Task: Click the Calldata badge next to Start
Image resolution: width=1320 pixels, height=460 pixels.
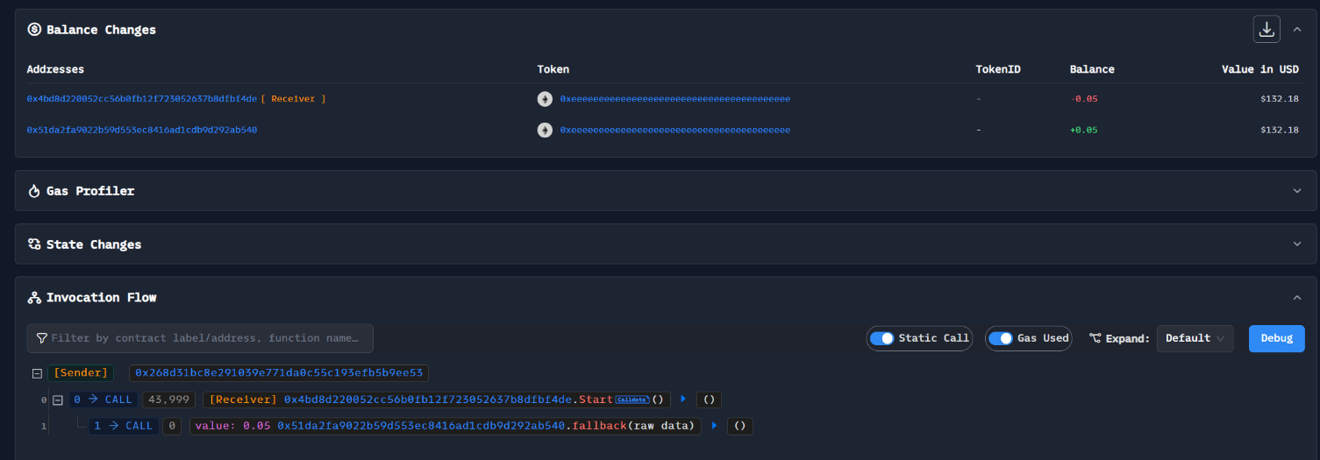Action: coord(631,400)
